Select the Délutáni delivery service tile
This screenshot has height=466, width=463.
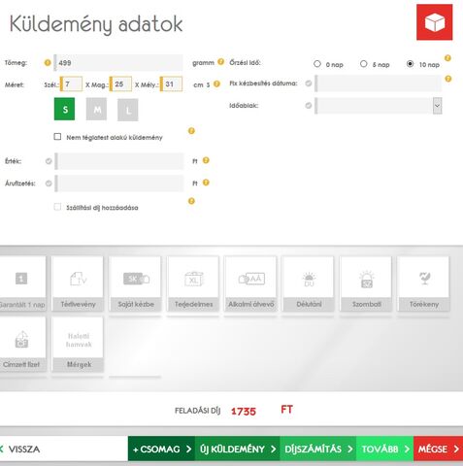tap(309, 283)
